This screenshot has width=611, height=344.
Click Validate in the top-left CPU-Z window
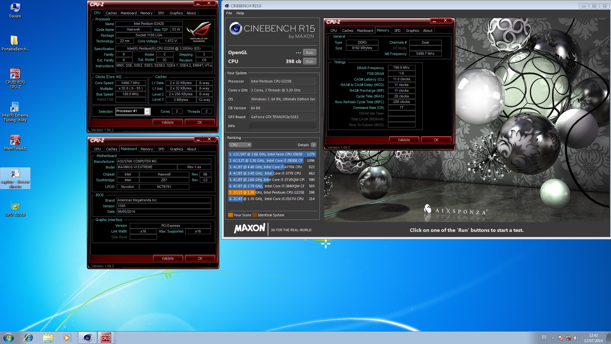coord(167,122)
